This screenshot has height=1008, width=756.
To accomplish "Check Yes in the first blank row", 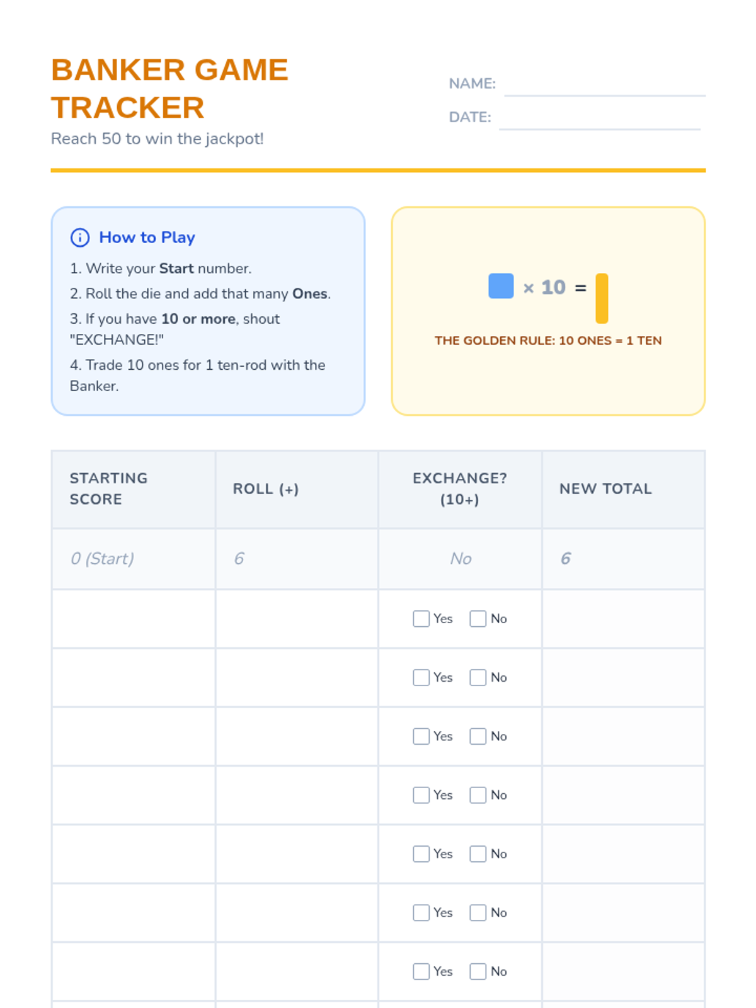I will [421, 619].
